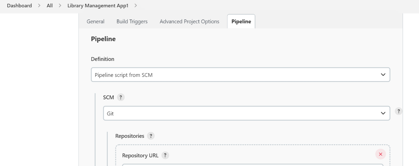Viewport: 419px width, 166px height.
Task: Open Repository URL help tooltip
Action: point(165,155)
